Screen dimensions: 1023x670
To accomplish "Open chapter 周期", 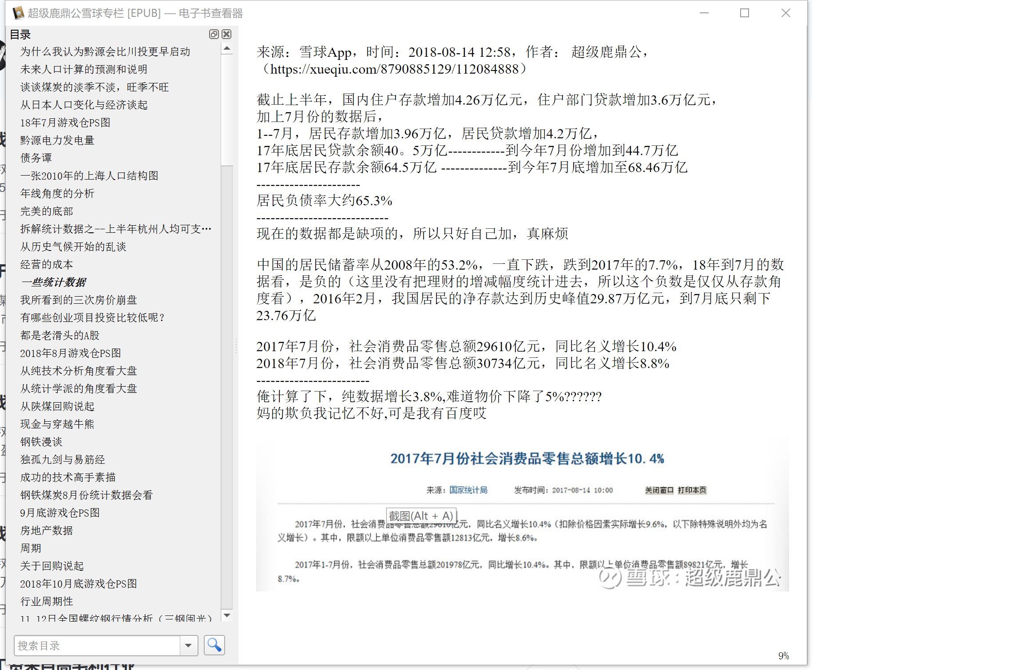I will pyautogui.click(x=31, y=548).
